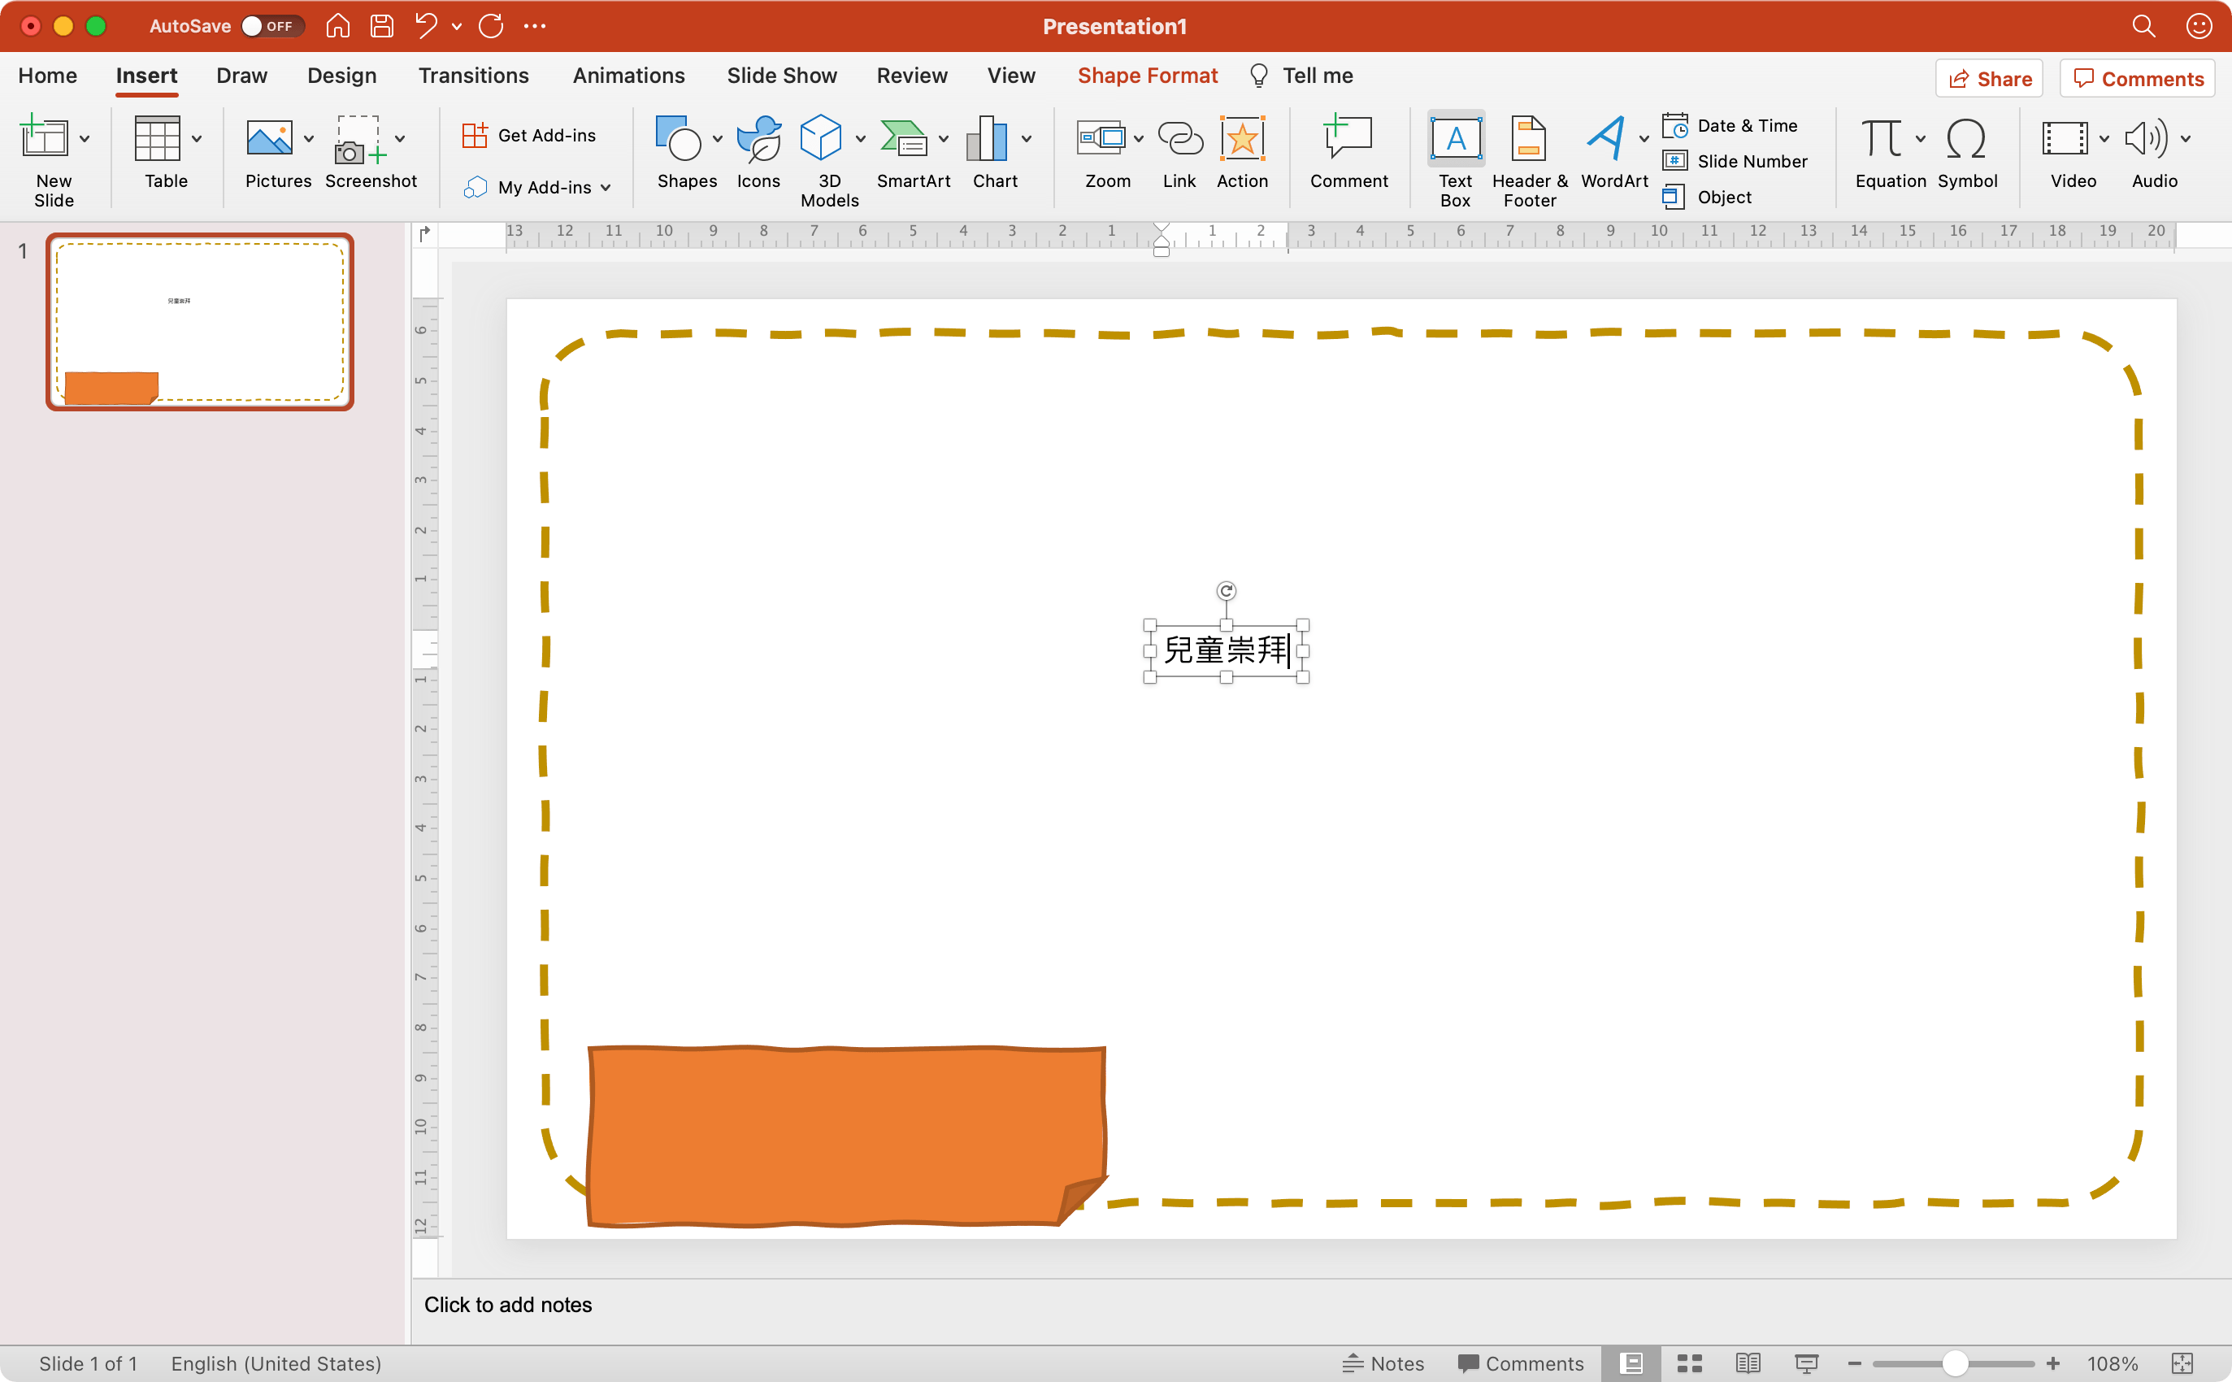
Task: Select slide 1 thumbnail
Action: pos(200,322)
